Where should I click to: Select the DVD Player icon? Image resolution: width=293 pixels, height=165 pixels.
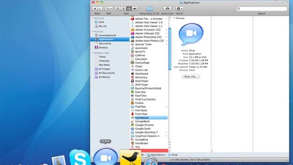[132, 84]
